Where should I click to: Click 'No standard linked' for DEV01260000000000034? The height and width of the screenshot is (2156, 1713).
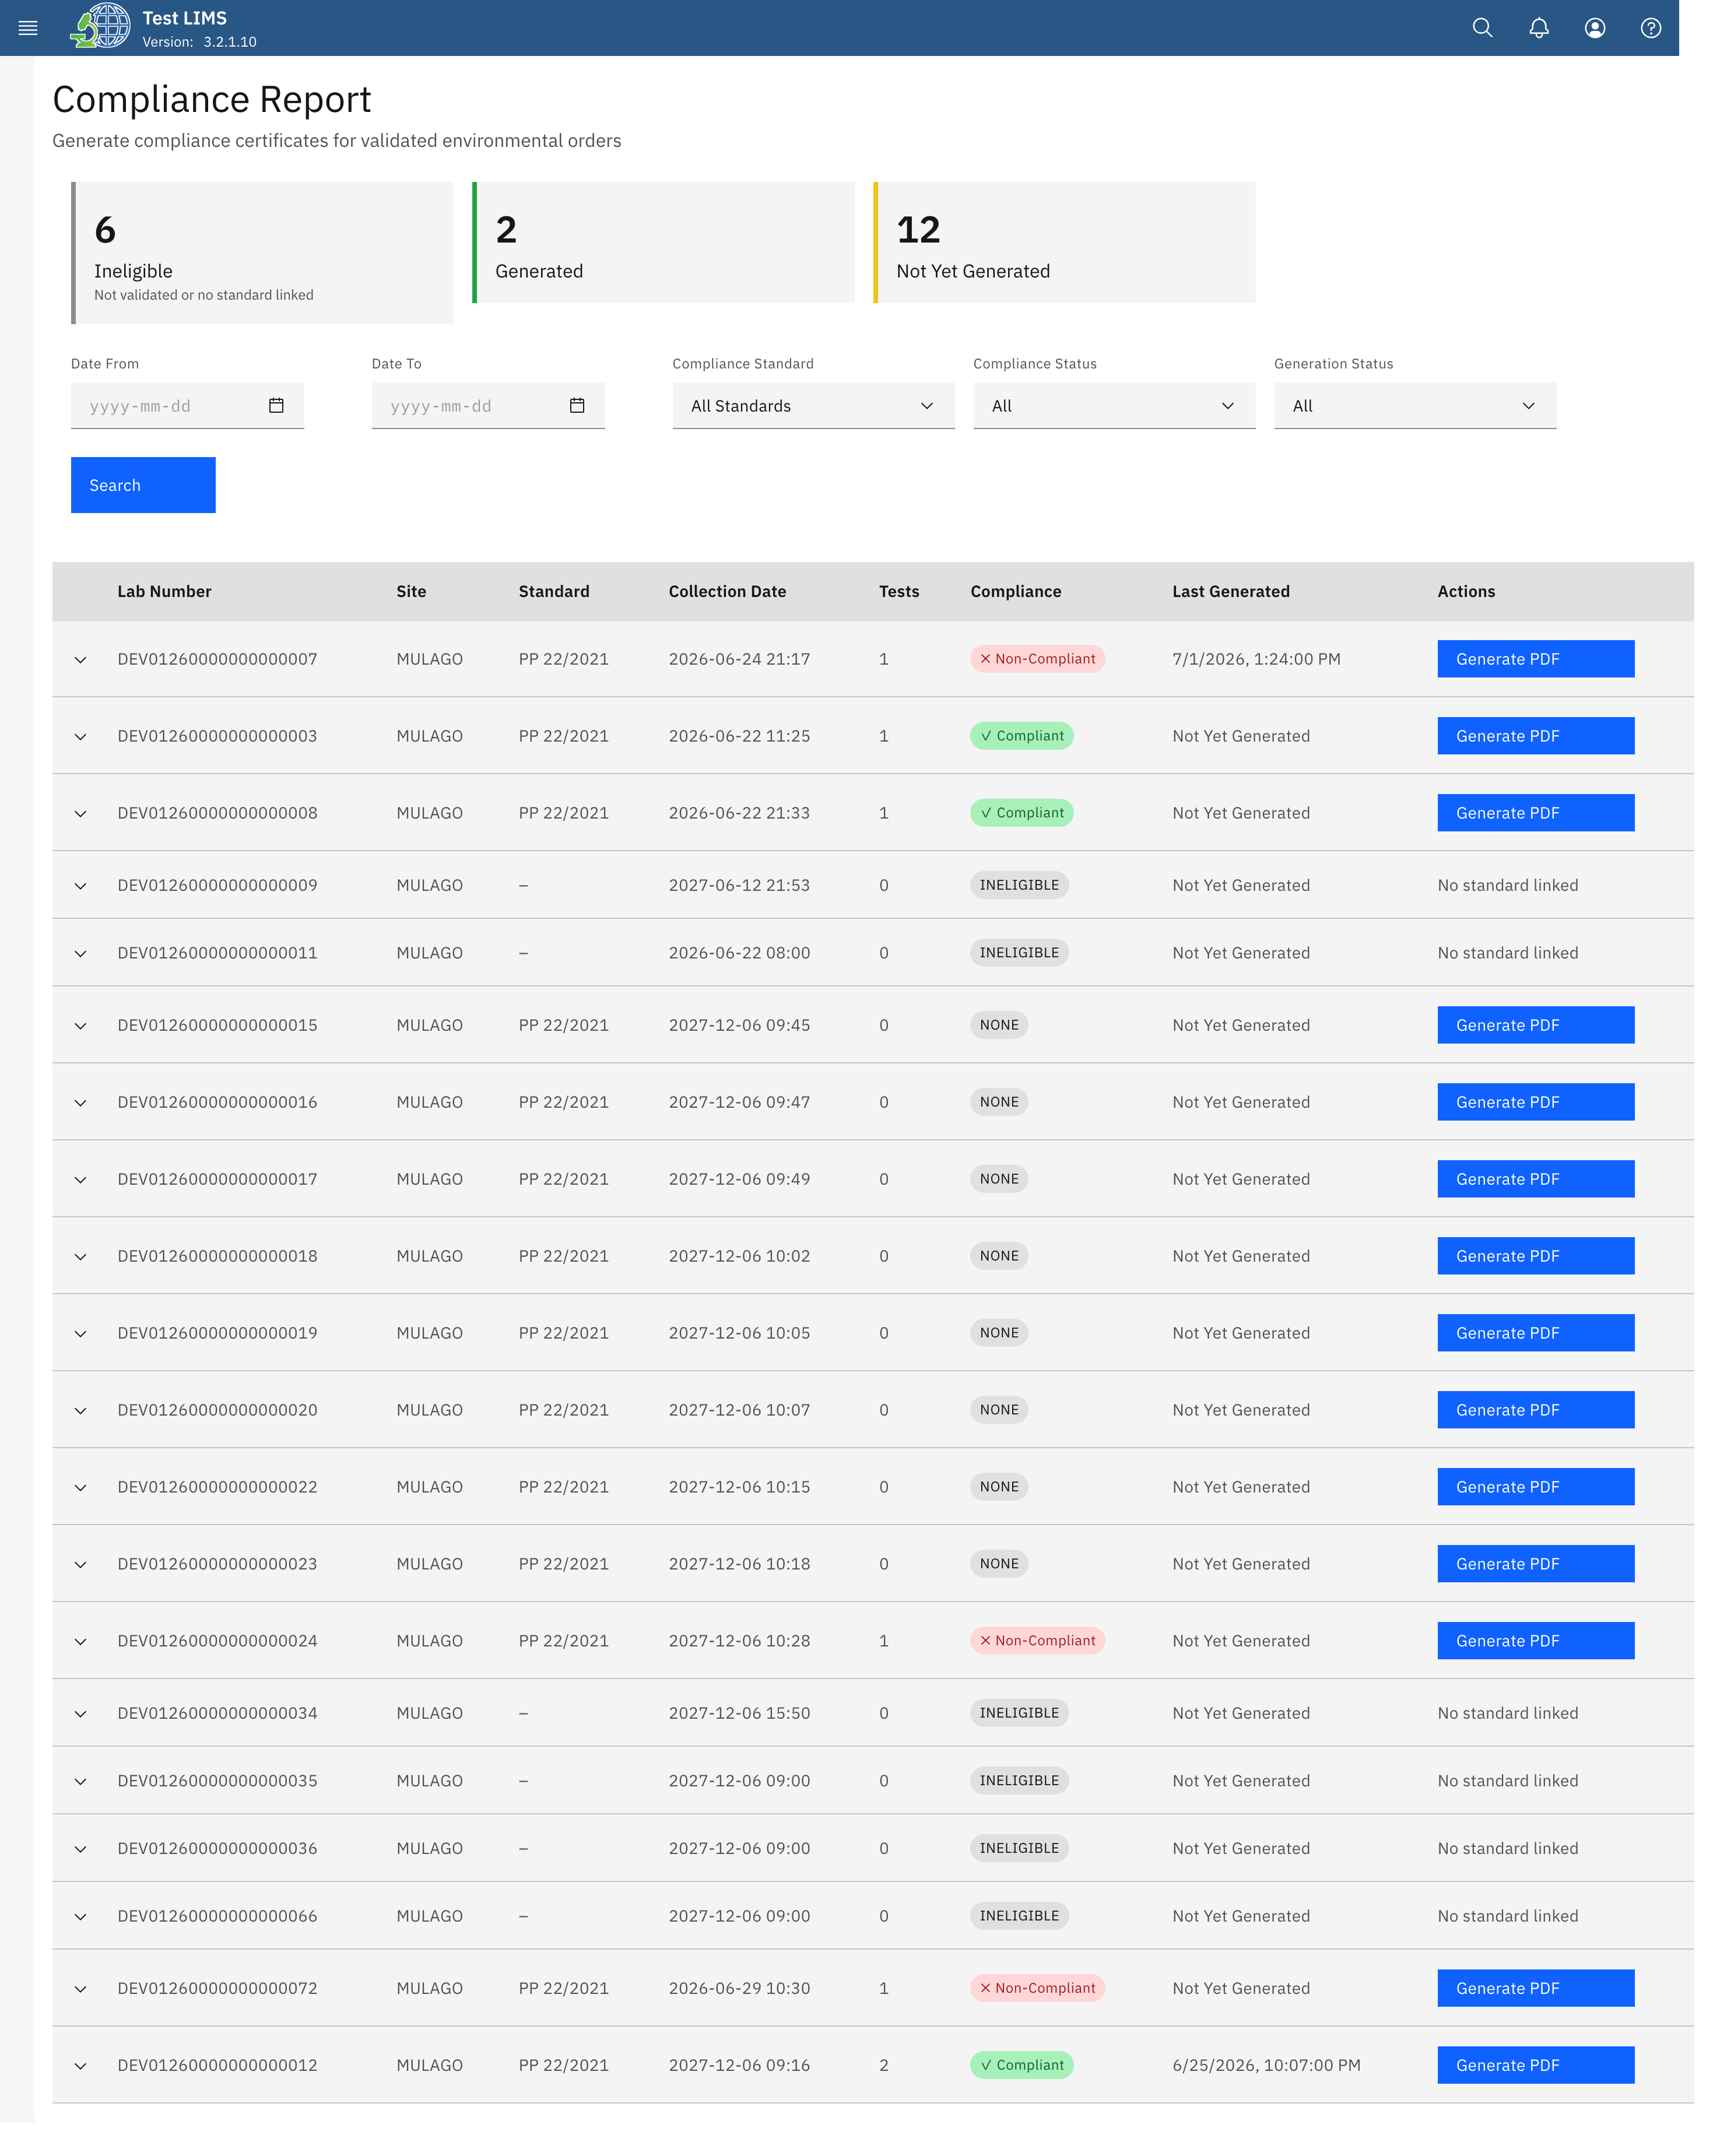(1507, 1713)
